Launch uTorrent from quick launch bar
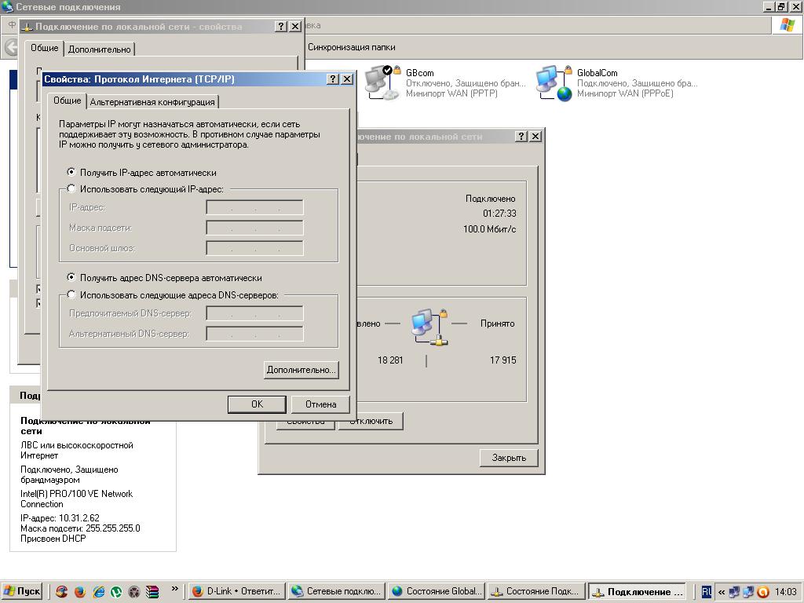The height and width of the screenshot is (603, 804). pos(116,592)
